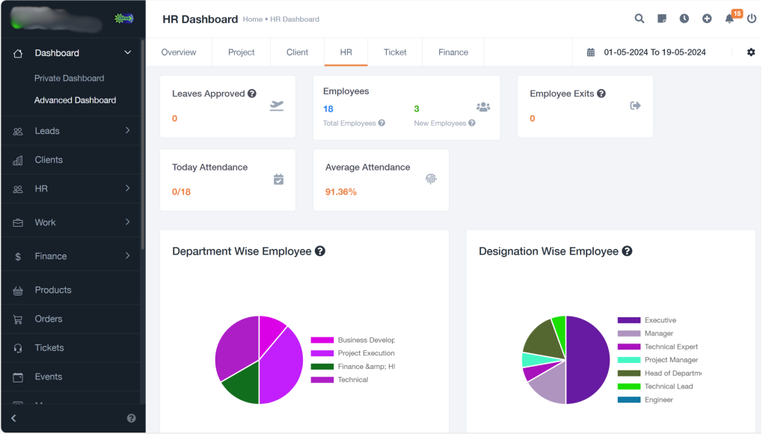Image resolution: width=766 pixels, height=434 pixels.
Task: Click the search magnifier icon in header
Action: click(x=640, y=19)
